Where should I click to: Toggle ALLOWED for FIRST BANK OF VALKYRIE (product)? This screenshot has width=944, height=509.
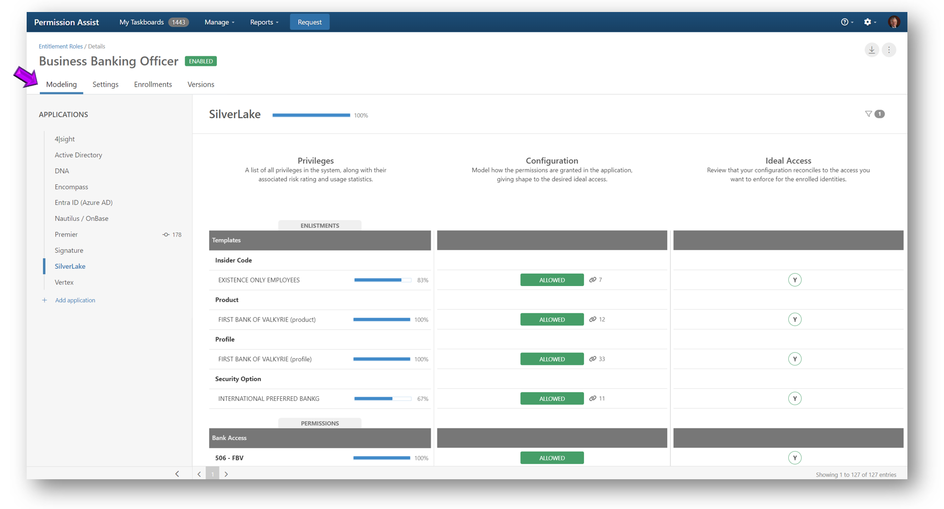click(x=551, y=319)
